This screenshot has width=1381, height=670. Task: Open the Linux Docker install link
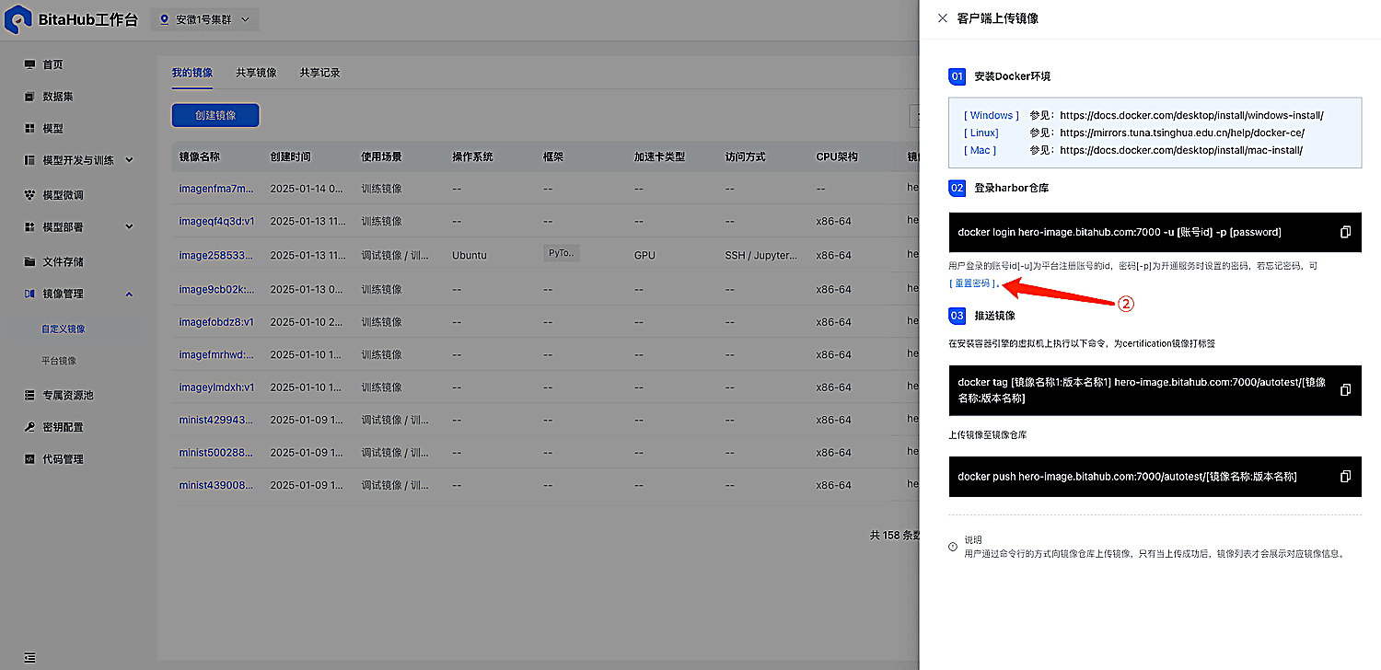1182,133
